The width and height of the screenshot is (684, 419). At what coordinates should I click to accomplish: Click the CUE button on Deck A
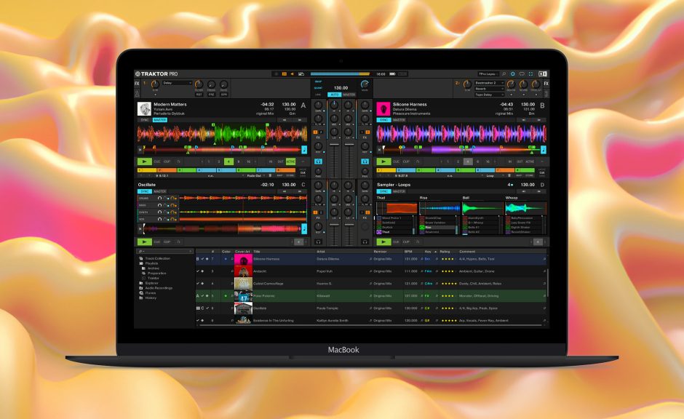[157, 161]
